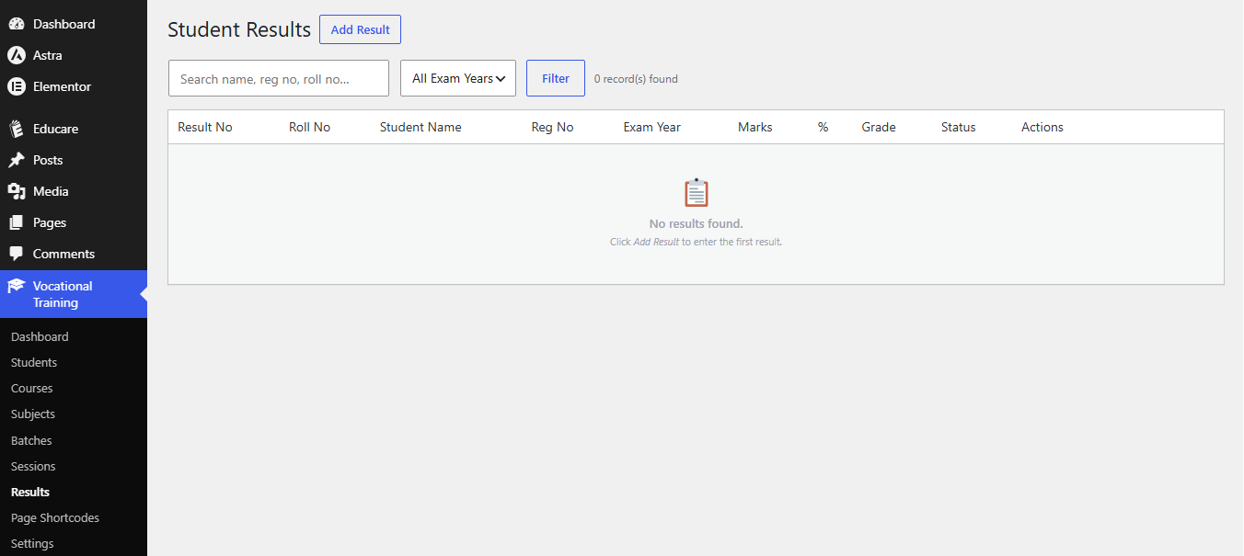Click the Student Results page heading
The width and height of the screenshot is (1244, 556).
(x=239, y=29)
